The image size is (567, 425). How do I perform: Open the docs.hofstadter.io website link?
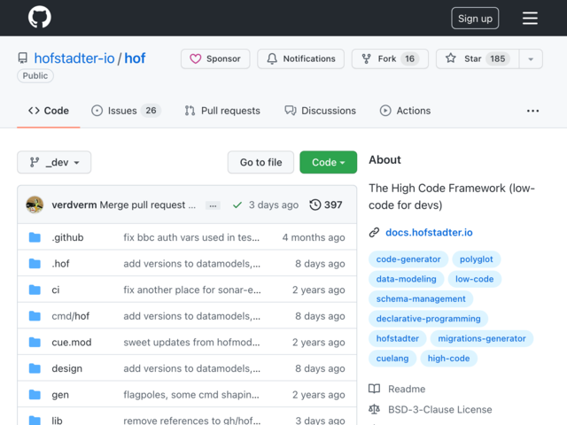(x=429, y=232)
